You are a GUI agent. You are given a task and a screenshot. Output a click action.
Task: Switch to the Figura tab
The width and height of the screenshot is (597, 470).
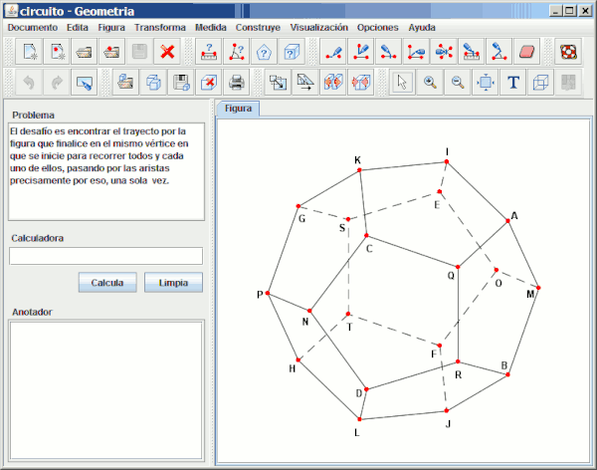coord(238,108)
